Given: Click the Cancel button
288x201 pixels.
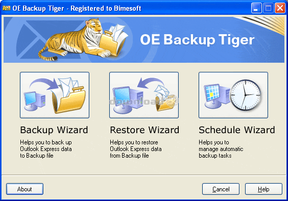Looking at the screenshot, I should (221, 189).
